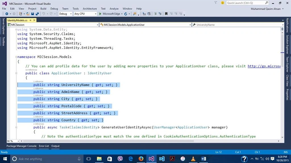Expand the MICSession.Models.ApplicationUser type dropdown
Screen dimensions: 291x163
(145, 25)
